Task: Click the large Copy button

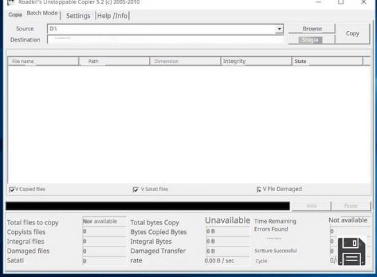Action: coord(353,34)
